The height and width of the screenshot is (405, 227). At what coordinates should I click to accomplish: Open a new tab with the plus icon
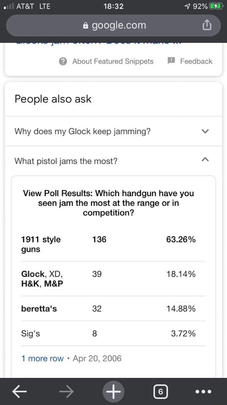pyautogui.click(x=113, y=391)
